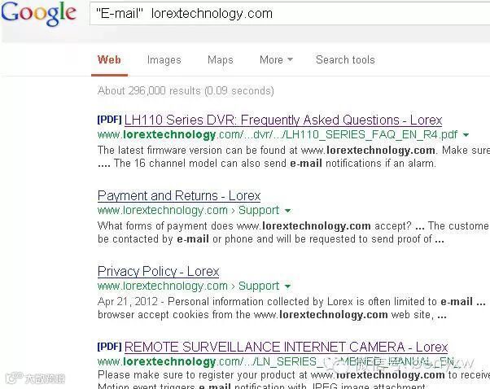Open Remote Surveillance Internet Camera result

[x=286, y=347]
